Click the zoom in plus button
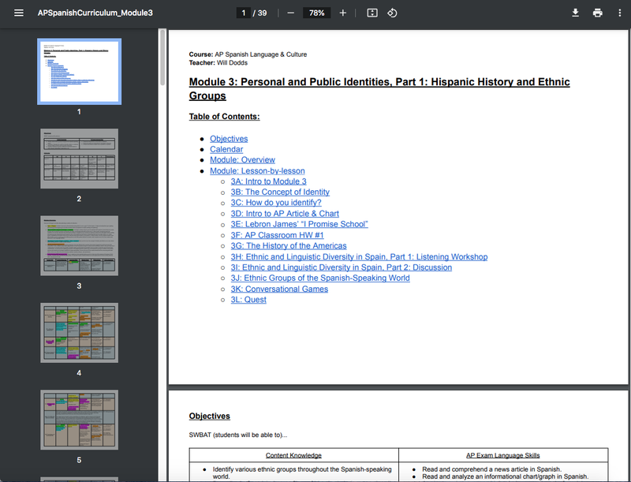 tap(342, 13)
